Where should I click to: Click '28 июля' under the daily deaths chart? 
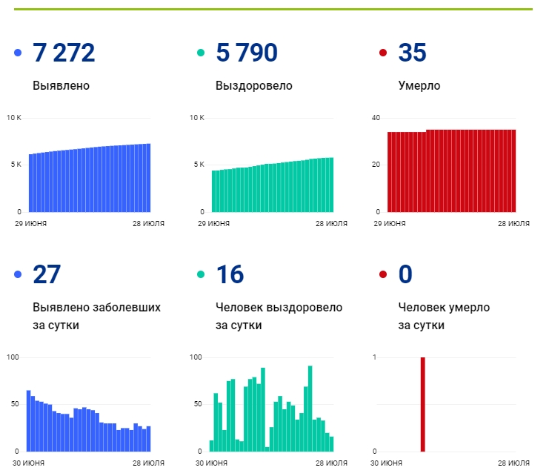click(x=513, y=463)
